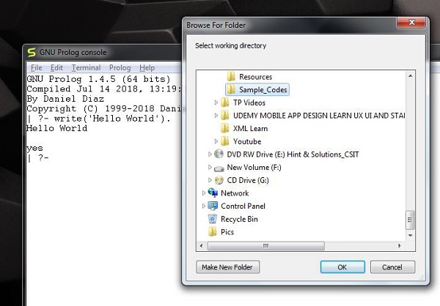Expand the CD Drive (G:) node
Viewport: 440px width, 306px height.
[210, 180]
